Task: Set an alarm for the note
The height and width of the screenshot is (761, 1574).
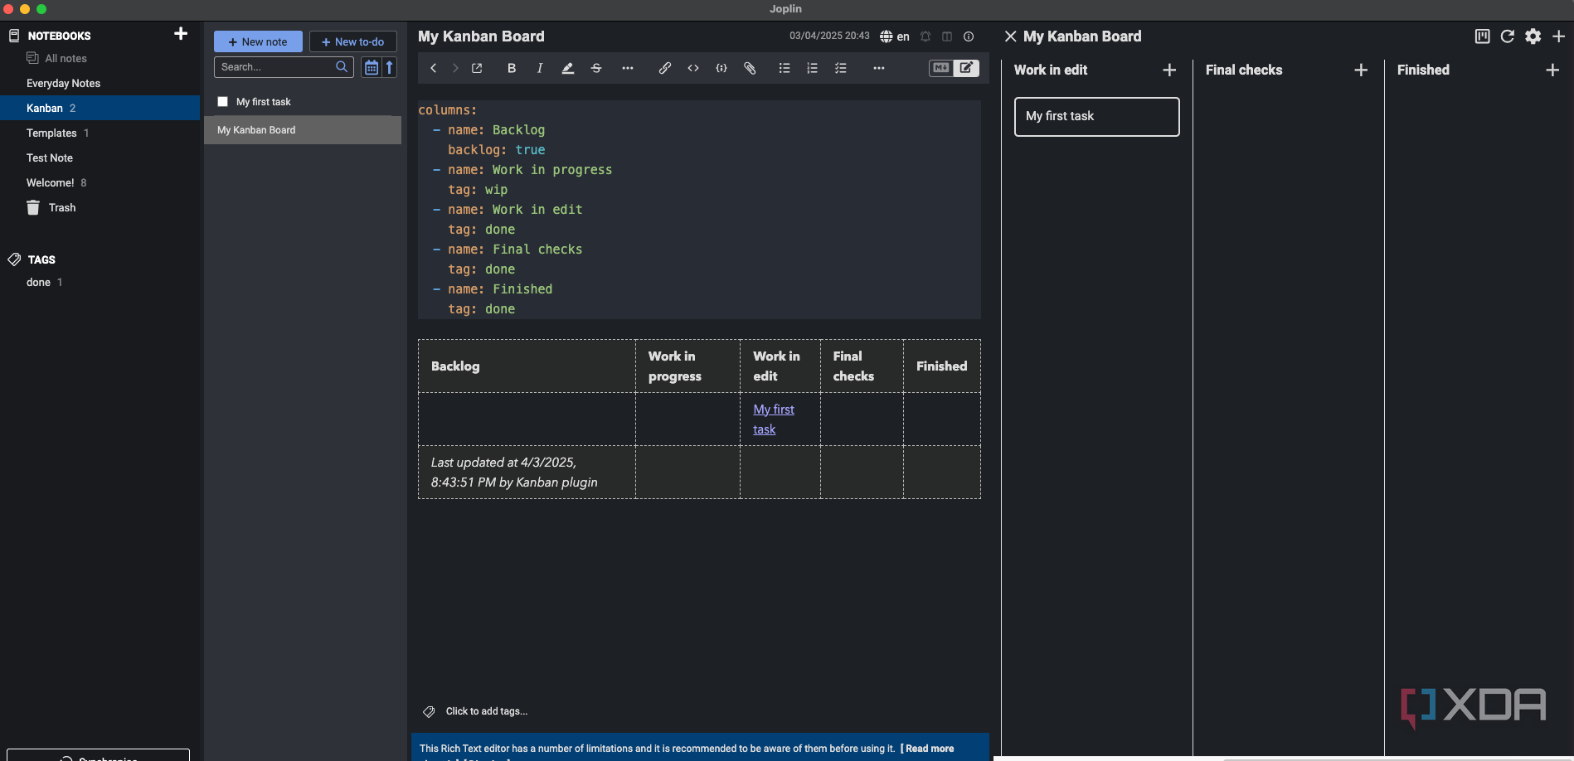Action: coord(925,36)
